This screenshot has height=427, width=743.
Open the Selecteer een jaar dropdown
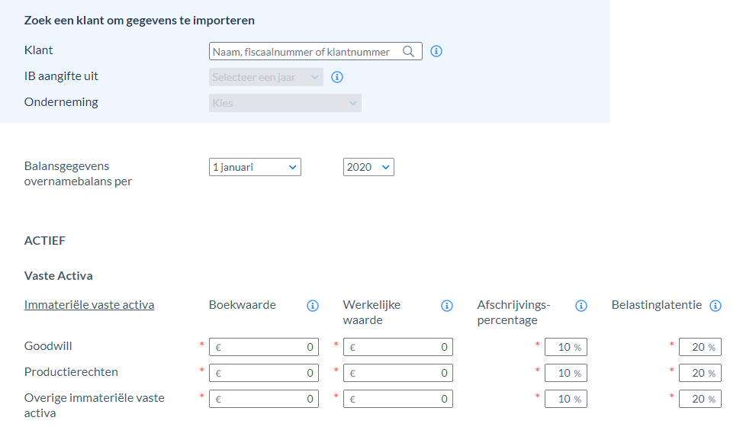coord(265,77)
